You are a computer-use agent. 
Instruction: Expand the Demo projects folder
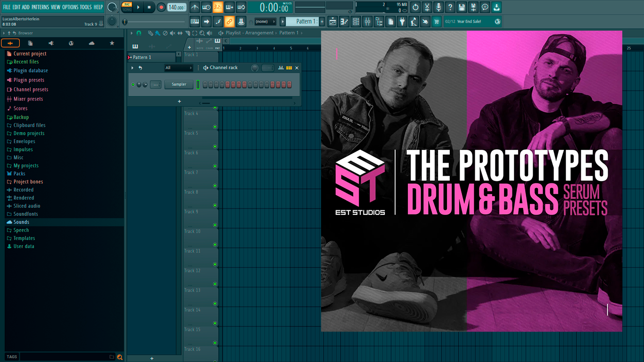(x=28, y=133)
